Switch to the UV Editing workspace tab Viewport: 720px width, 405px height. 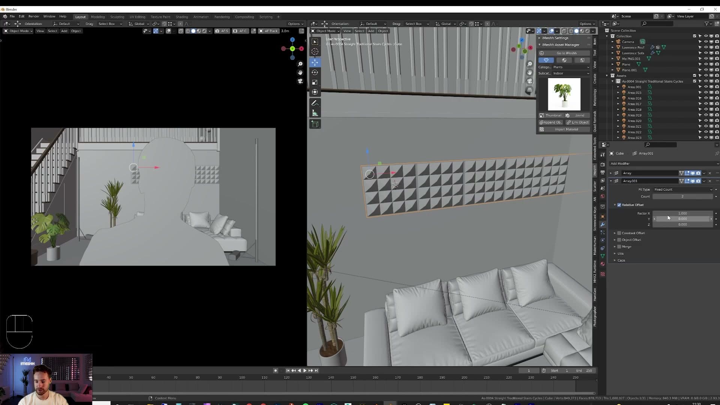(137, 17)
